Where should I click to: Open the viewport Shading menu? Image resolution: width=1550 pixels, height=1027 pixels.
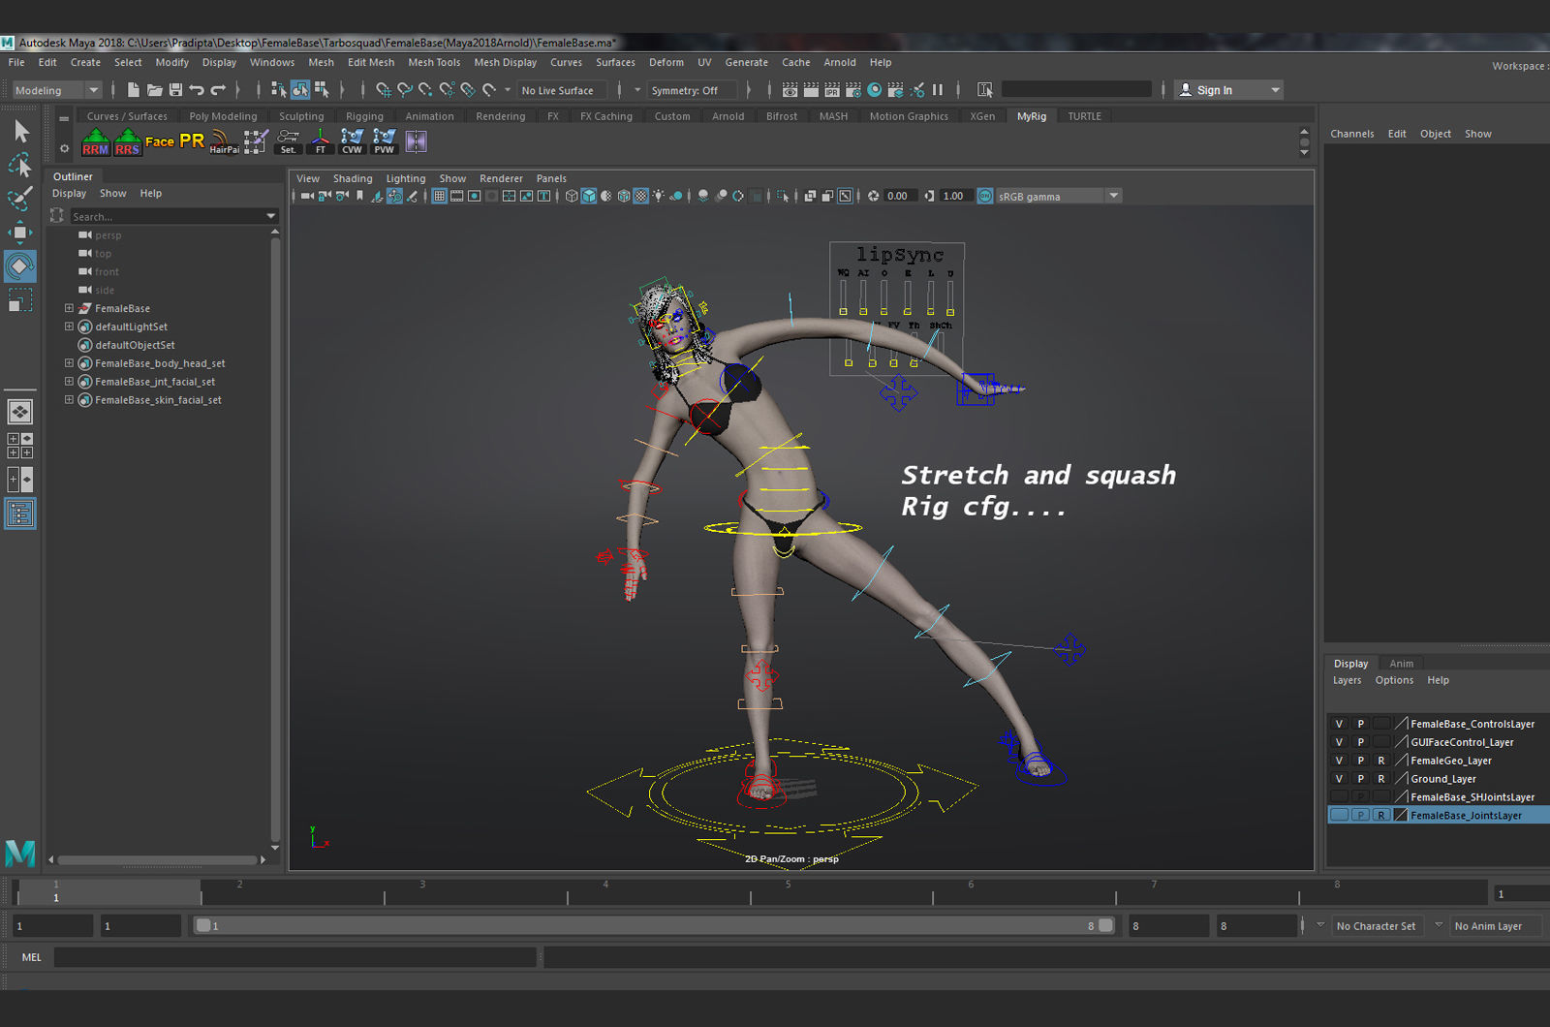(353, 178)
